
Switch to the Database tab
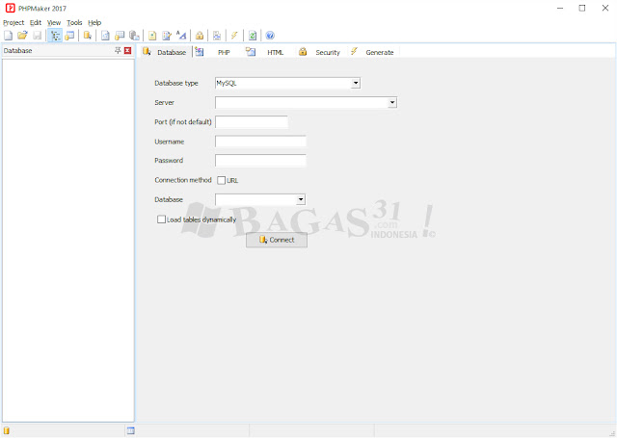165,52
